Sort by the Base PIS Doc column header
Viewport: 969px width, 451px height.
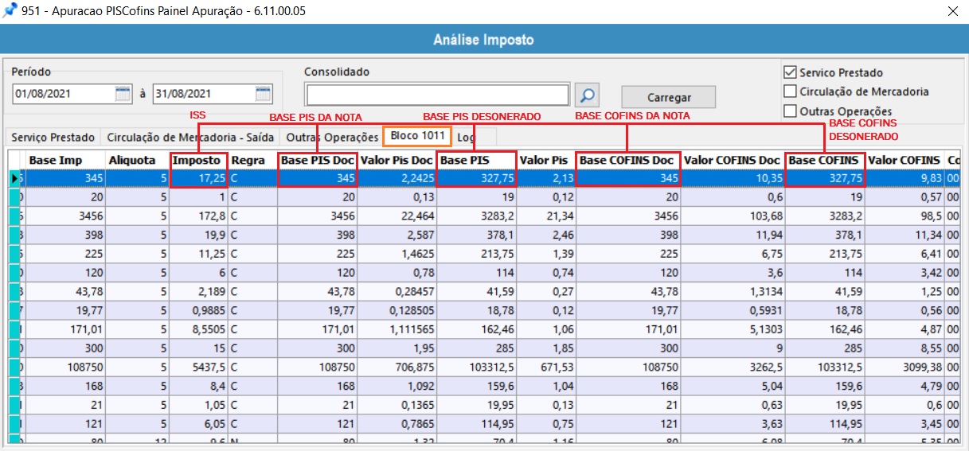point(318,160)
